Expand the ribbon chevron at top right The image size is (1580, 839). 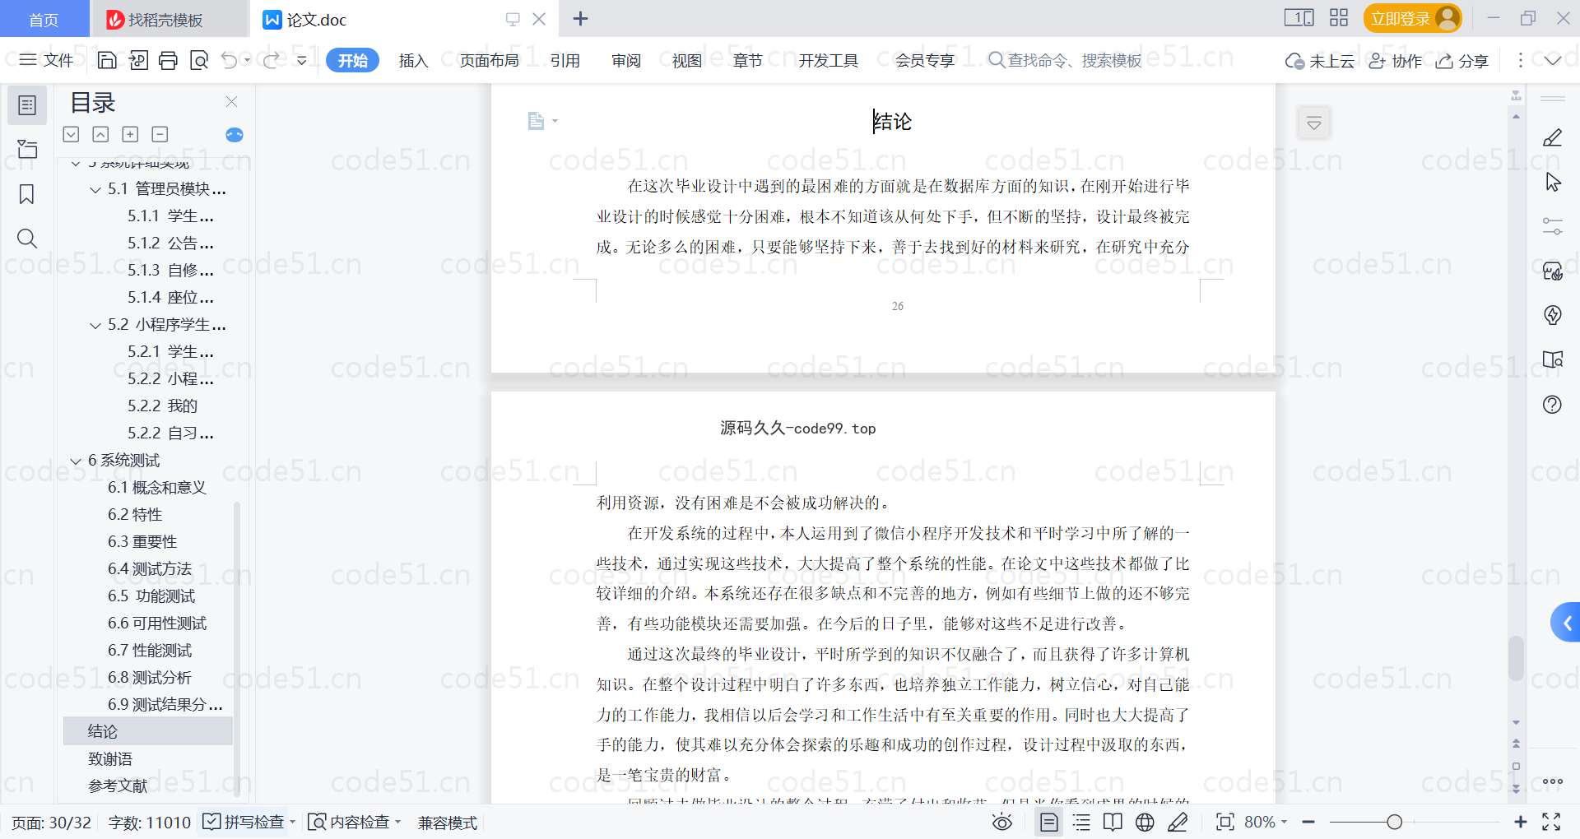point(1553,60)
